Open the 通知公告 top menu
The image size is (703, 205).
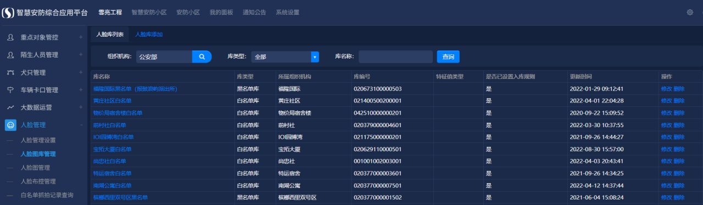tap(254, 12)
